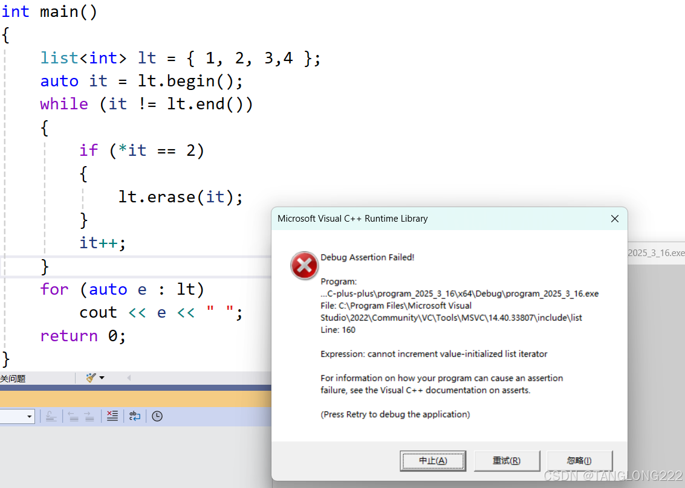Click the code cleanup broom icon

tap(91, 377)
